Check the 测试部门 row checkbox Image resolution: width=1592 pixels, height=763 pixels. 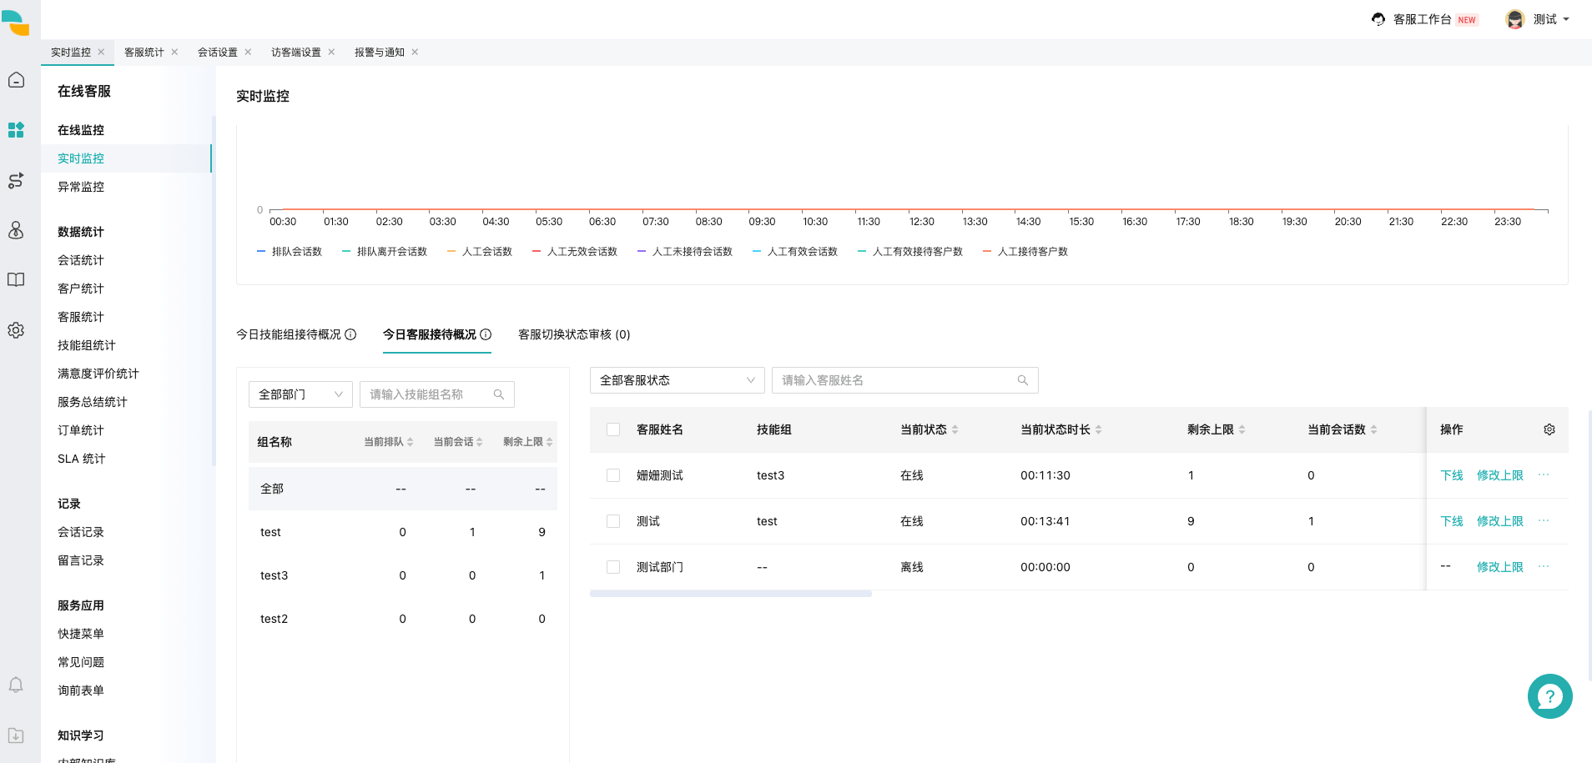tap(613, 567)
